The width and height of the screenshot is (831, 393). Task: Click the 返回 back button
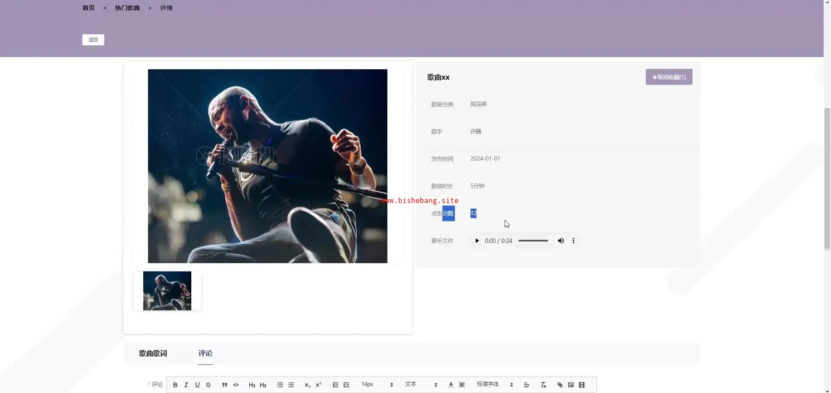93,40
